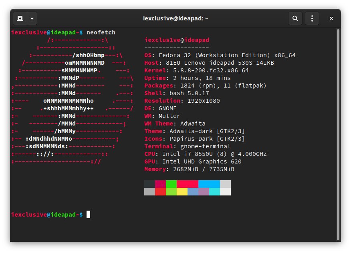Click the GPU line Intel UHD Graphics 620
This screenshot has width=351, height=253.
(x=193, y=161)
